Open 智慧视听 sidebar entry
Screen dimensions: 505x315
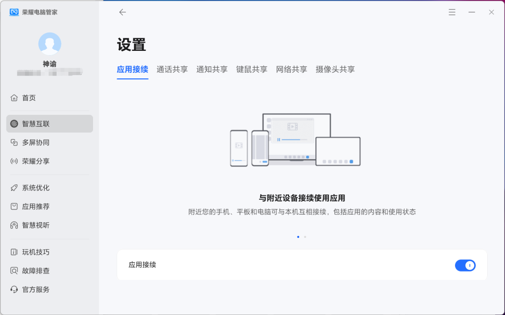50,225
